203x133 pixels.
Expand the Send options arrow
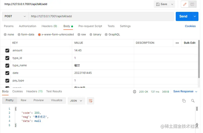195,16
